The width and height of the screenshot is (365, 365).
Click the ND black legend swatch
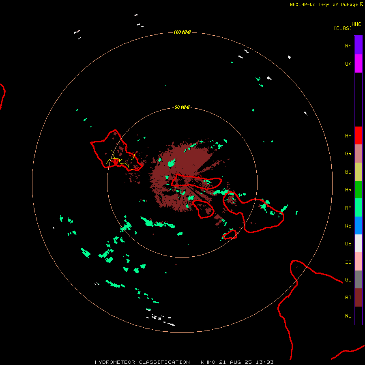click(358, 316)
